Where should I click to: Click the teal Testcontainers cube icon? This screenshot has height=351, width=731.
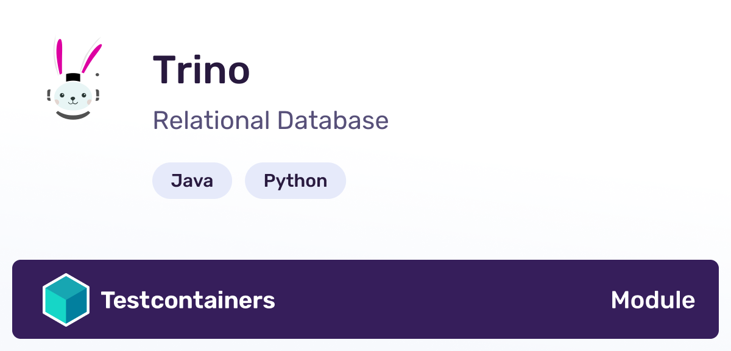click(x=66, y=300)
